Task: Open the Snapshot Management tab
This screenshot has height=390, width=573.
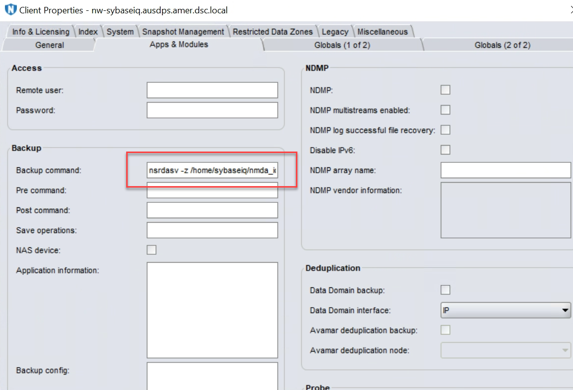Action: (x=183, y=31)
